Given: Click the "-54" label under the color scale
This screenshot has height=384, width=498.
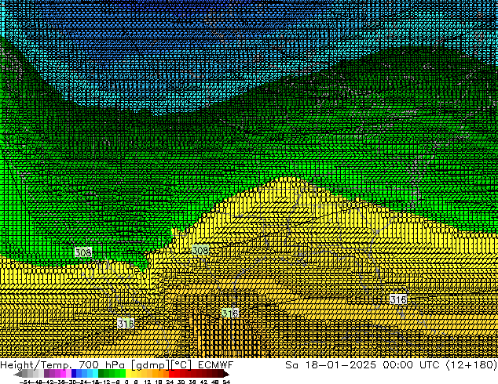Looking at the screenshot, I should (25, 382).
